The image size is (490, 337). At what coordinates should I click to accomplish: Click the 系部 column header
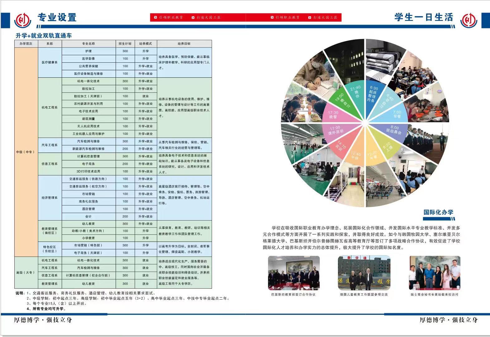pos(50,44)
